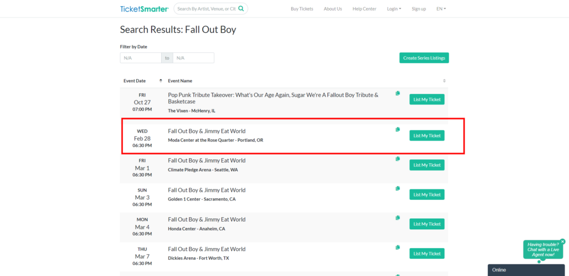Viewport: 569px width, 276px height.
Task: Go to Buy Tickets page
Action: 302,9
